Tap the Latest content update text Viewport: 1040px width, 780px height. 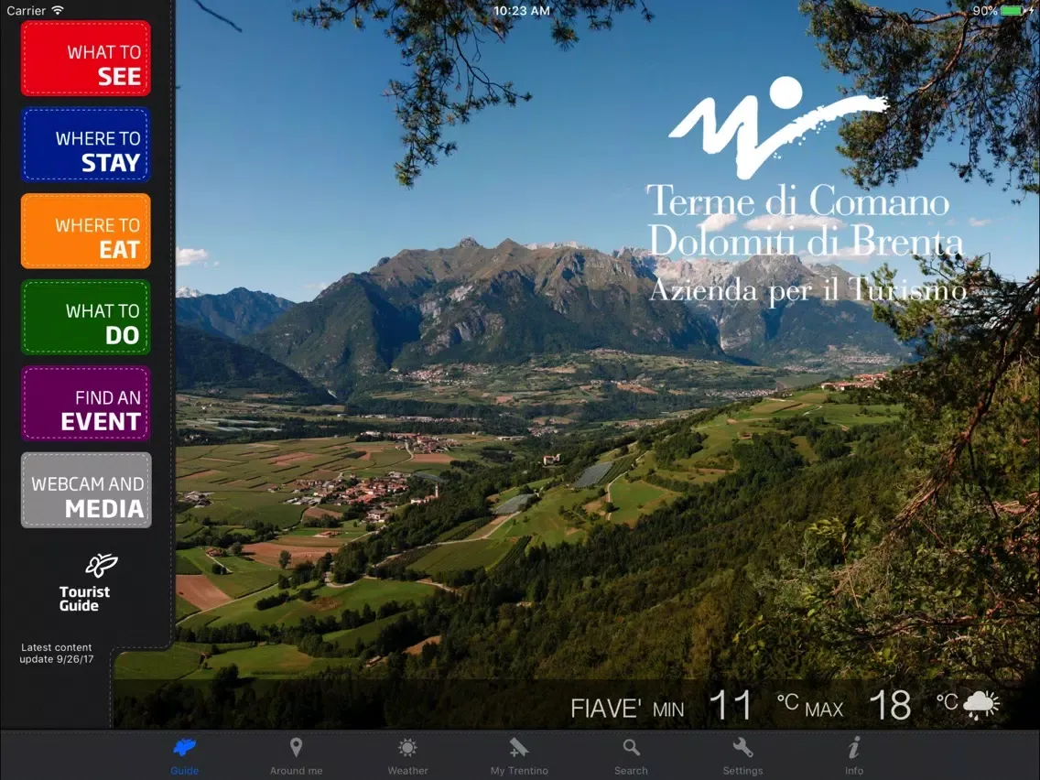point(57,654)
